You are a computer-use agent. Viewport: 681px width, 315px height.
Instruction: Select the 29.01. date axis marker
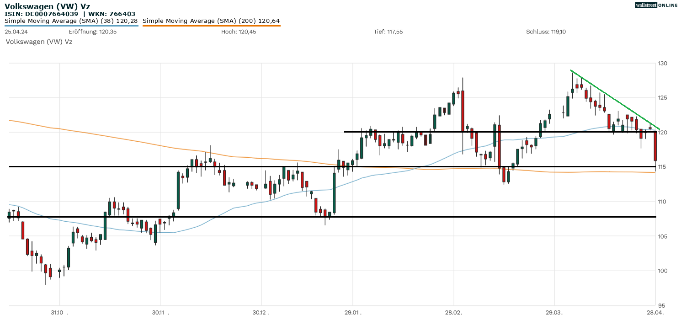[353, 312]
